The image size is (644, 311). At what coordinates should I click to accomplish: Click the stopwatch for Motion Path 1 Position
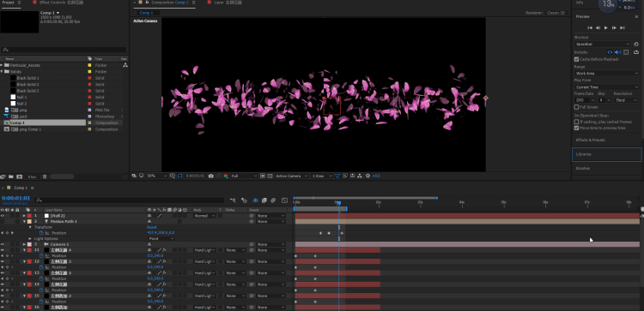point(41,233)
